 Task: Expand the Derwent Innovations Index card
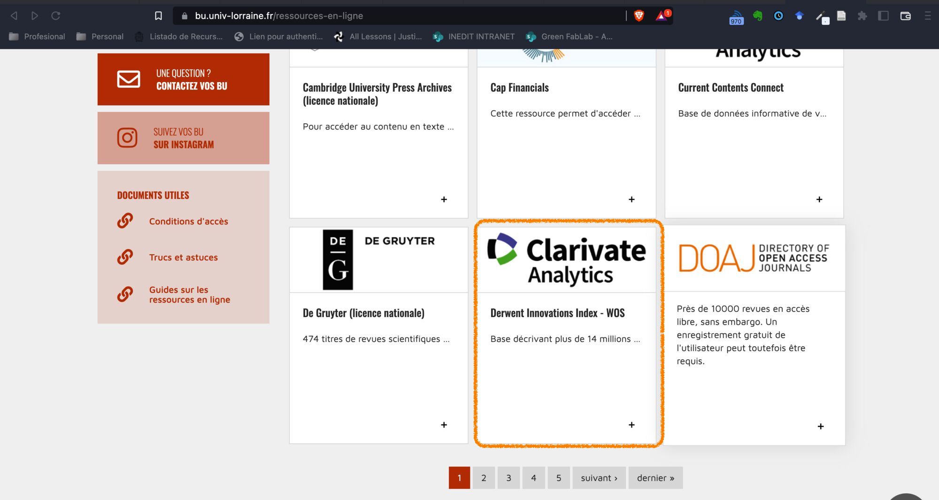pos(631,425)
